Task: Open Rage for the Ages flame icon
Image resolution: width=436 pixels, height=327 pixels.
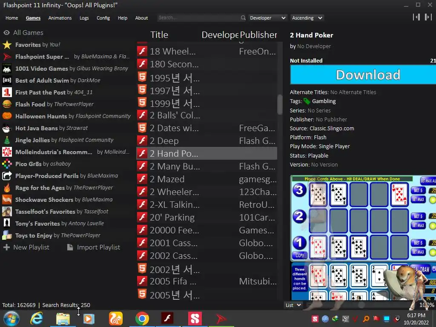Action: [7, 188]
